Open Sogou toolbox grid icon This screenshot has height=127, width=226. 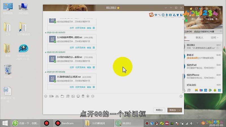pyautogui.click(x=181, y=15)
